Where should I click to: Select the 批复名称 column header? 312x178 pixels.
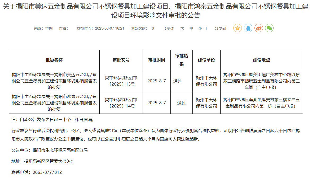54,60
